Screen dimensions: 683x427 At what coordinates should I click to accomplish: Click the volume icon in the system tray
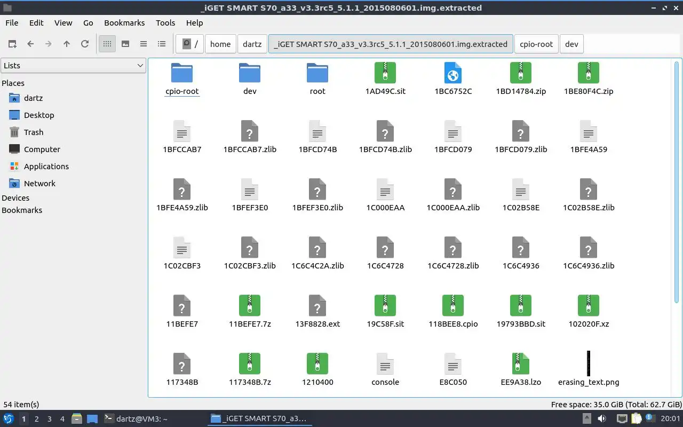602,418
